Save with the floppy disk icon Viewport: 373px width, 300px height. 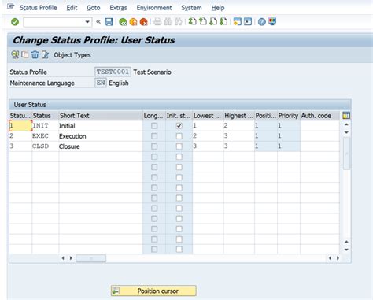pyautogui.click(x=109, y=22)
